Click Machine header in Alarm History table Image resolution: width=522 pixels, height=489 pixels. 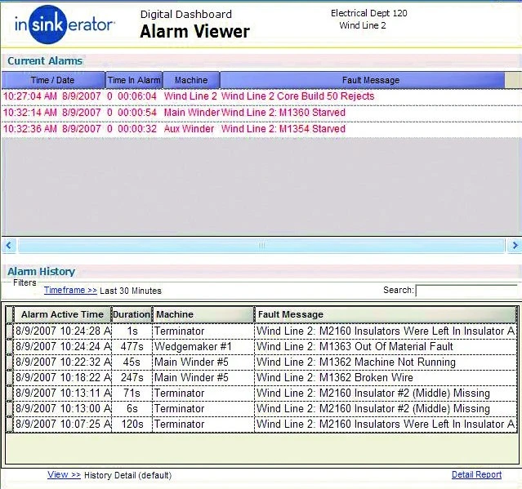203,314
